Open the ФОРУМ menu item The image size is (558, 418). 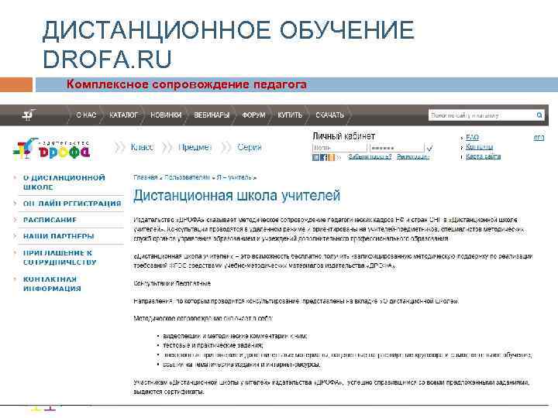pos(253,115)
